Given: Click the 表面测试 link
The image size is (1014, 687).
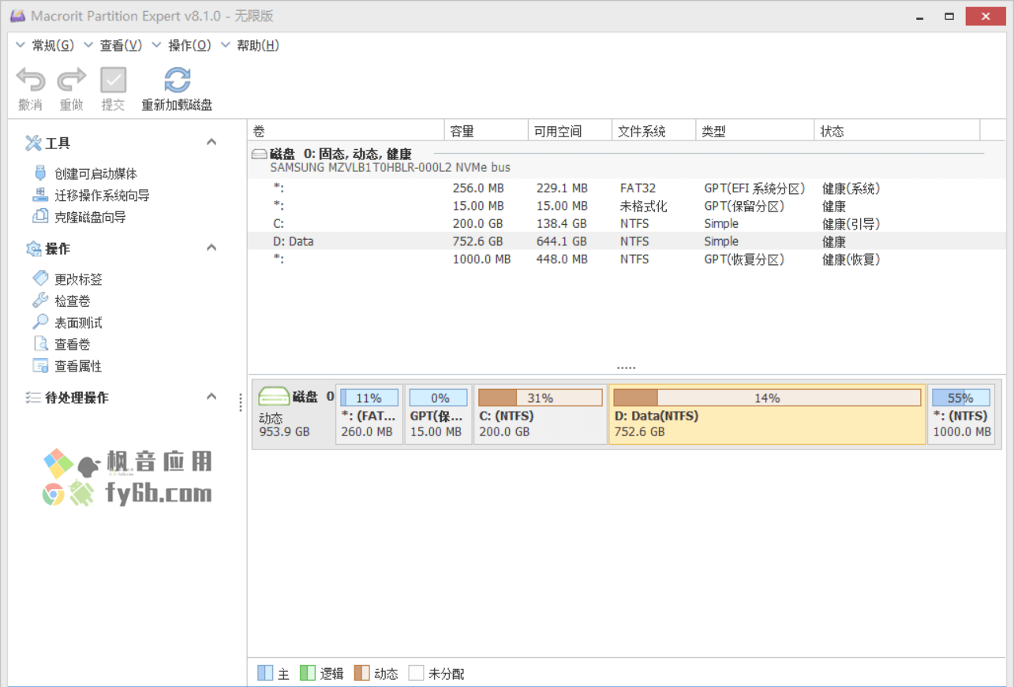Looking at the screenshot, I should (x=78, y=323).
